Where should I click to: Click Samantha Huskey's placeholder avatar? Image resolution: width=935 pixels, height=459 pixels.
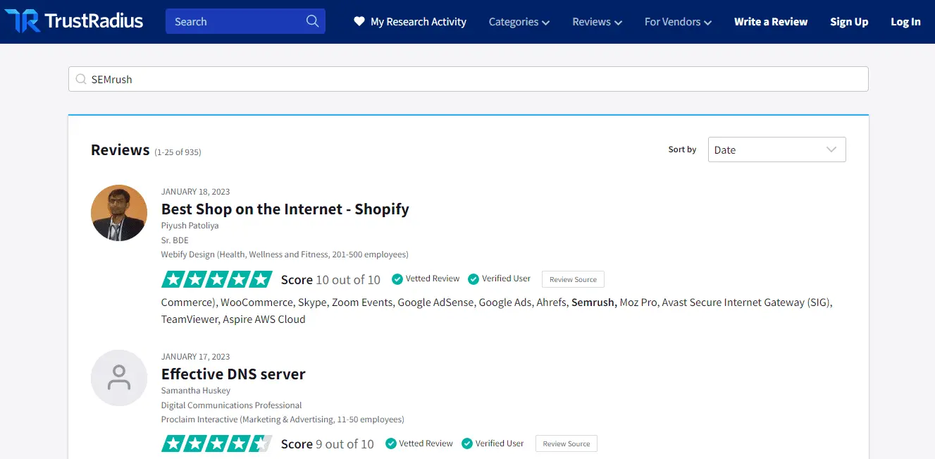(x=119, y=378)
